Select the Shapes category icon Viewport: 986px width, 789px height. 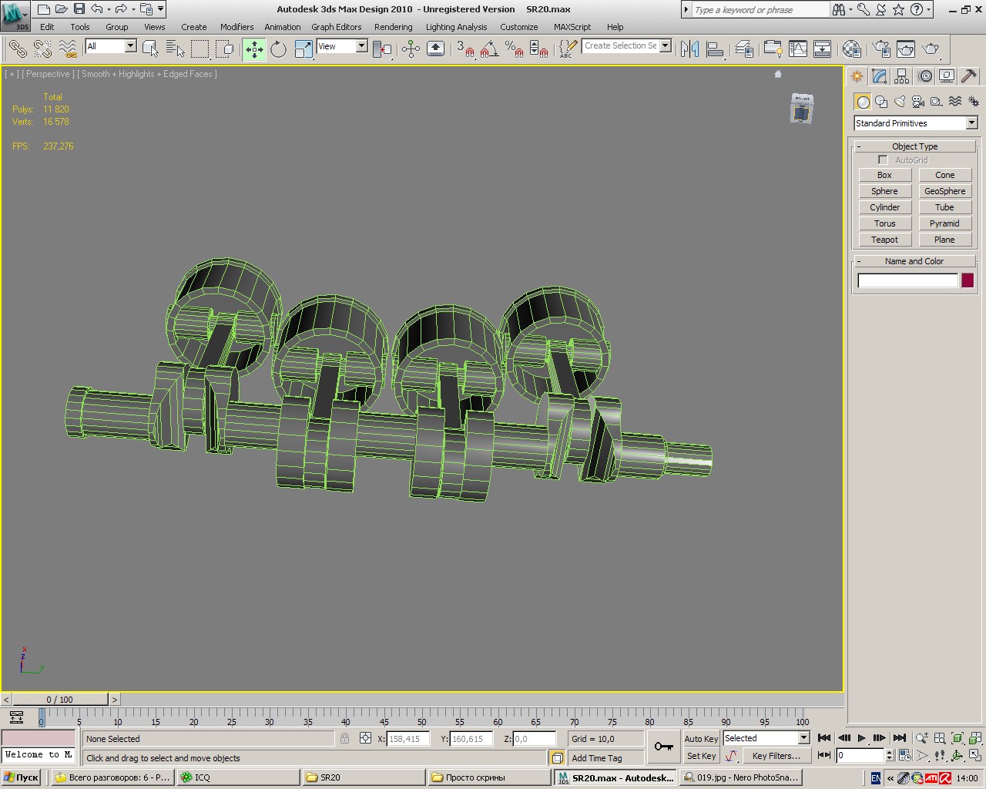[x=881, y=101]
